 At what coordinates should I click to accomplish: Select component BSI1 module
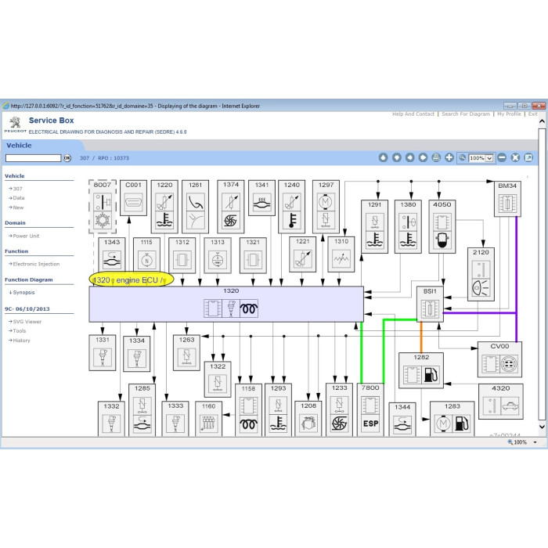point(430,304)
